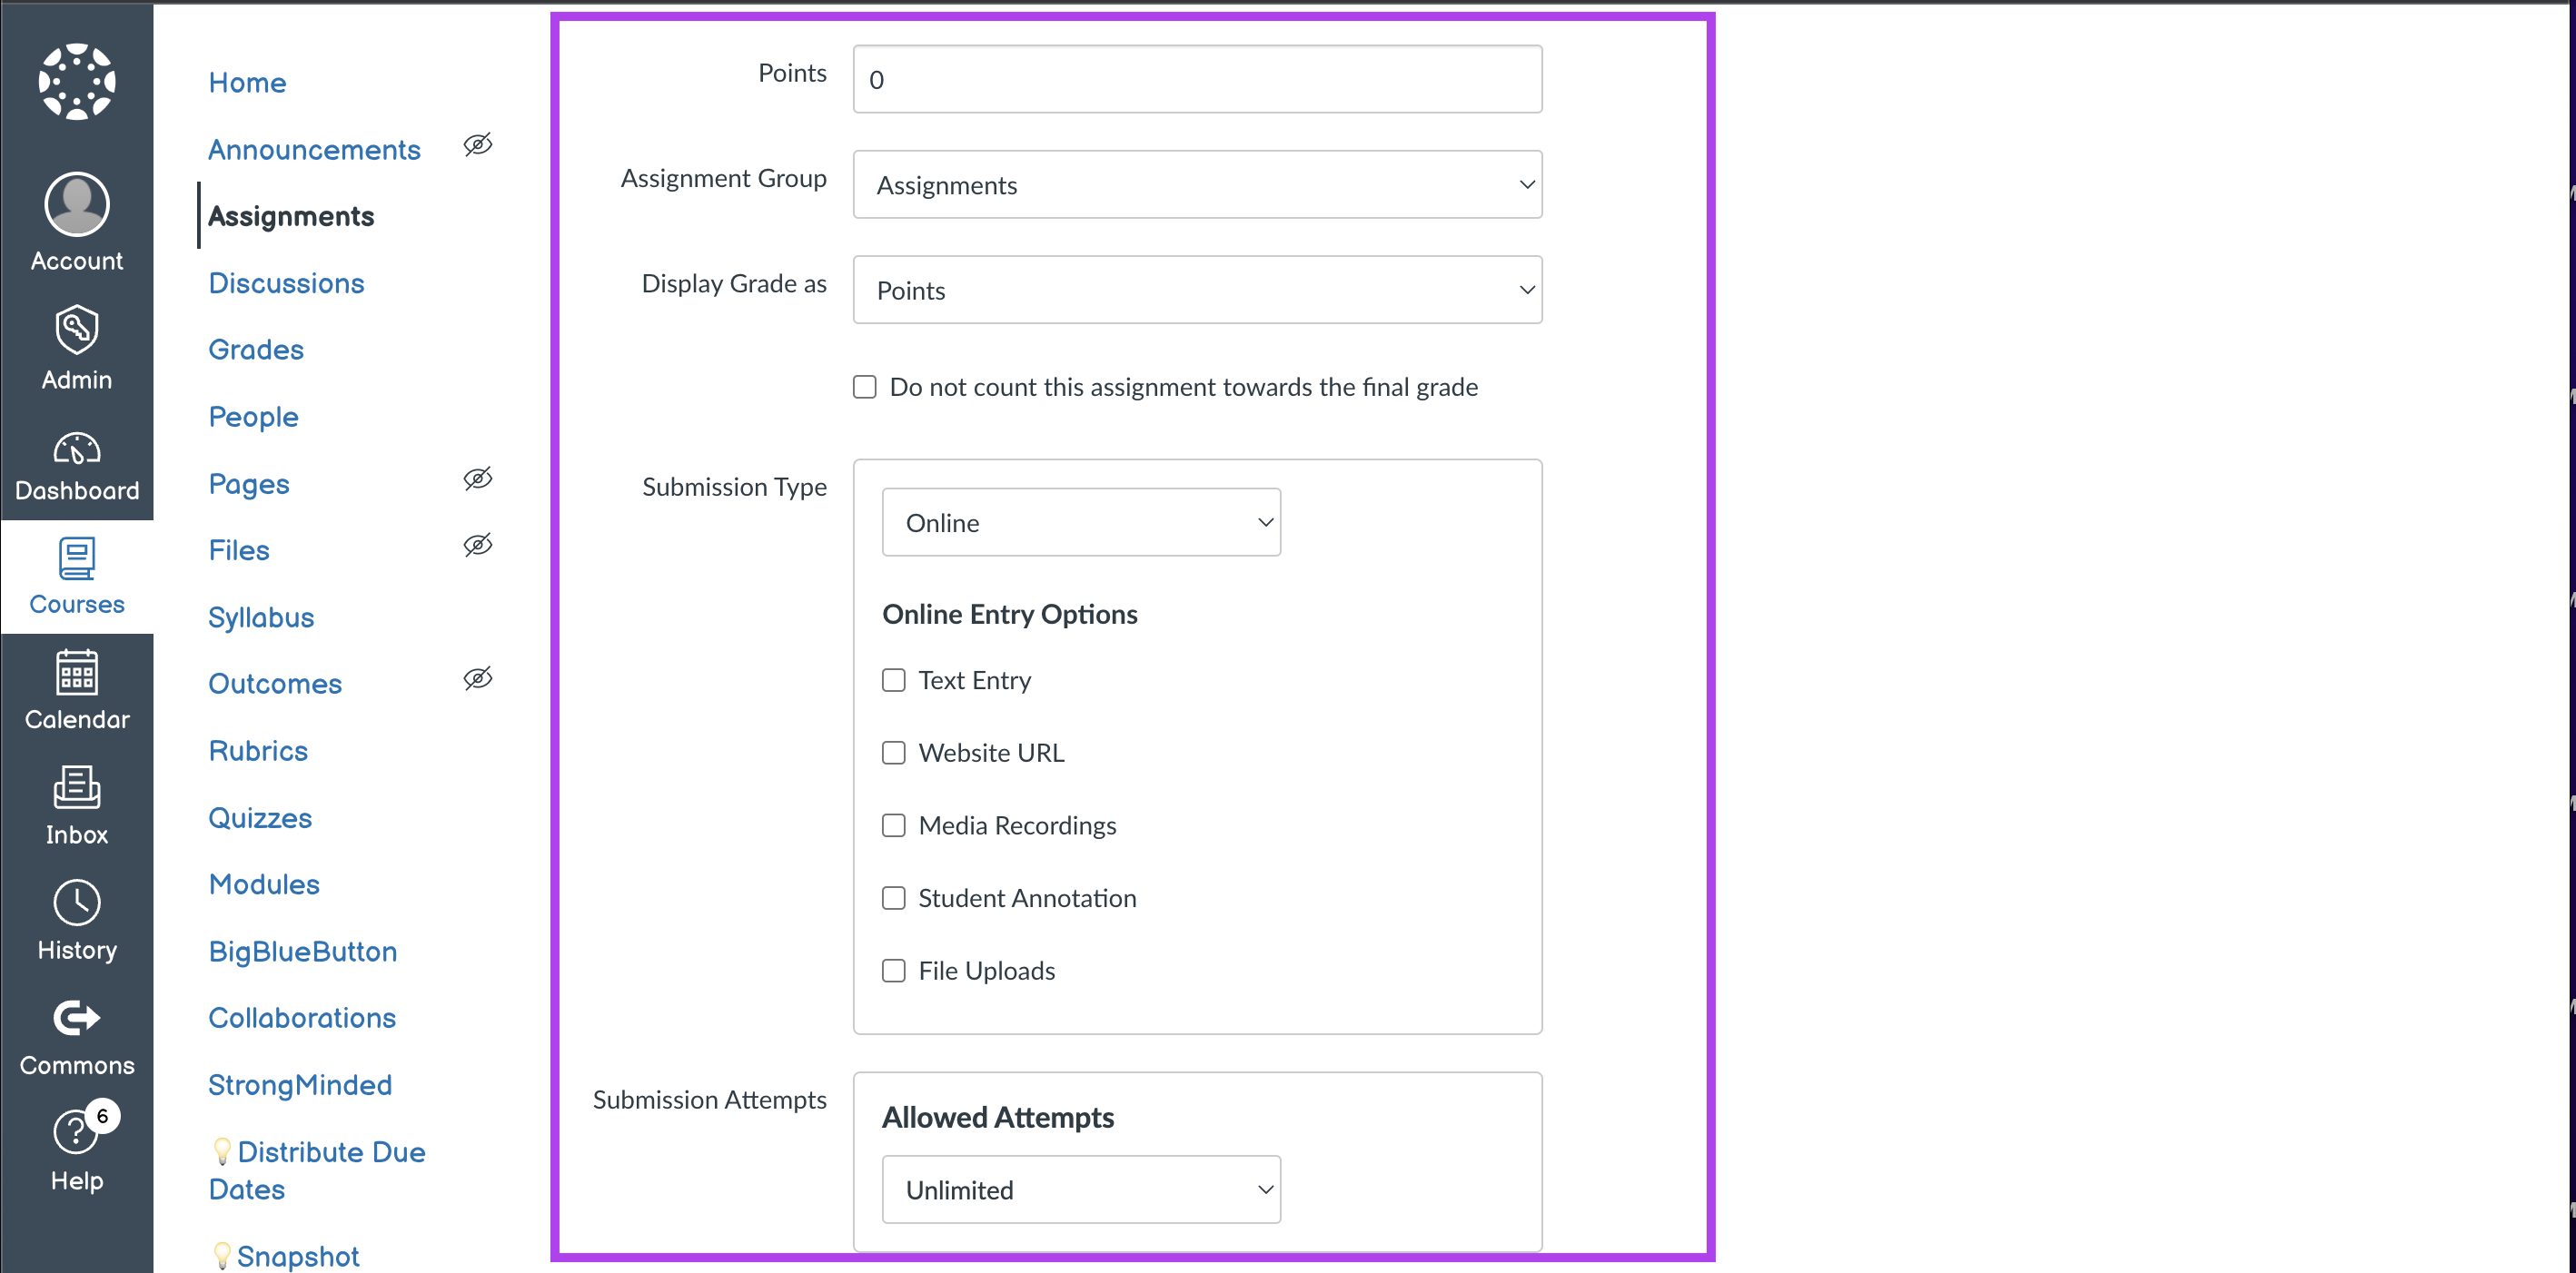This screenshot has height=1273, width=2576.
Task: Expand the Assignment Group dropdown
Action: (x=1196, y=185)
